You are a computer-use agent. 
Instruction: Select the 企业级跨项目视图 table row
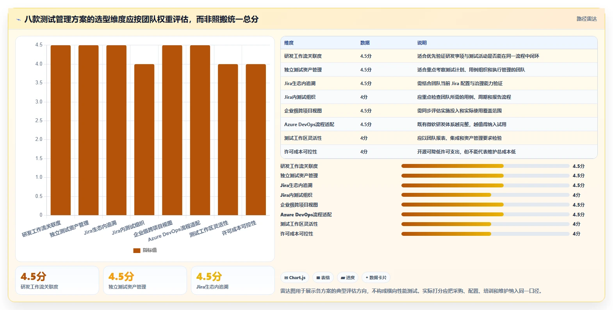click(439, 111)
